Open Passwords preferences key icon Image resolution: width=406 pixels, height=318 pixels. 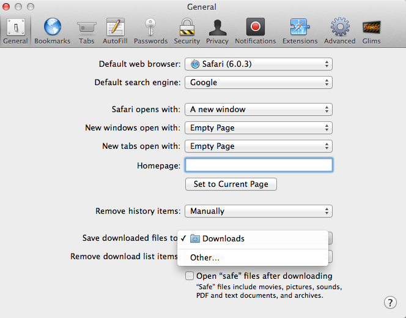tap(150, 27)
